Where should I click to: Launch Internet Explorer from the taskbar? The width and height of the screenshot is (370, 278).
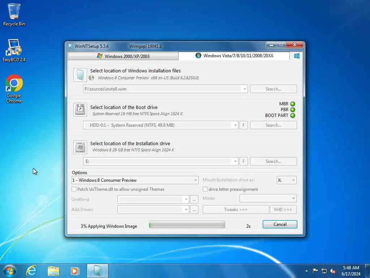click(x=31, y=271)
